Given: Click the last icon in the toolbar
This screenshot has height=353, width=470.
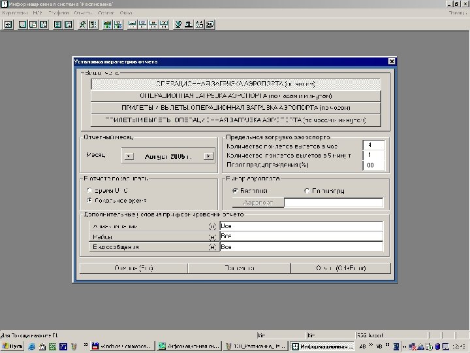Looking at the screenshot, I should coord(210,24).
